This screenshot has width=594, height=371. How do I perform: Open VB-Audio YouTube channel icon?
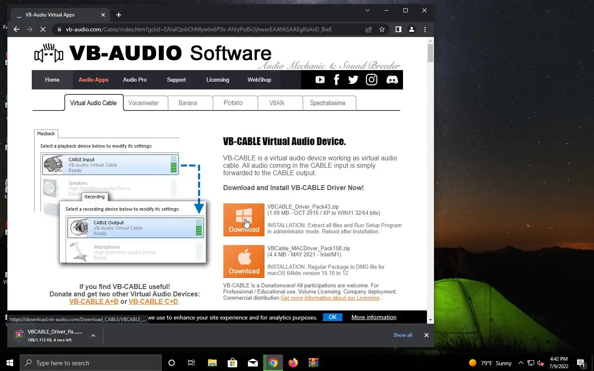click(x=320, y=80)
